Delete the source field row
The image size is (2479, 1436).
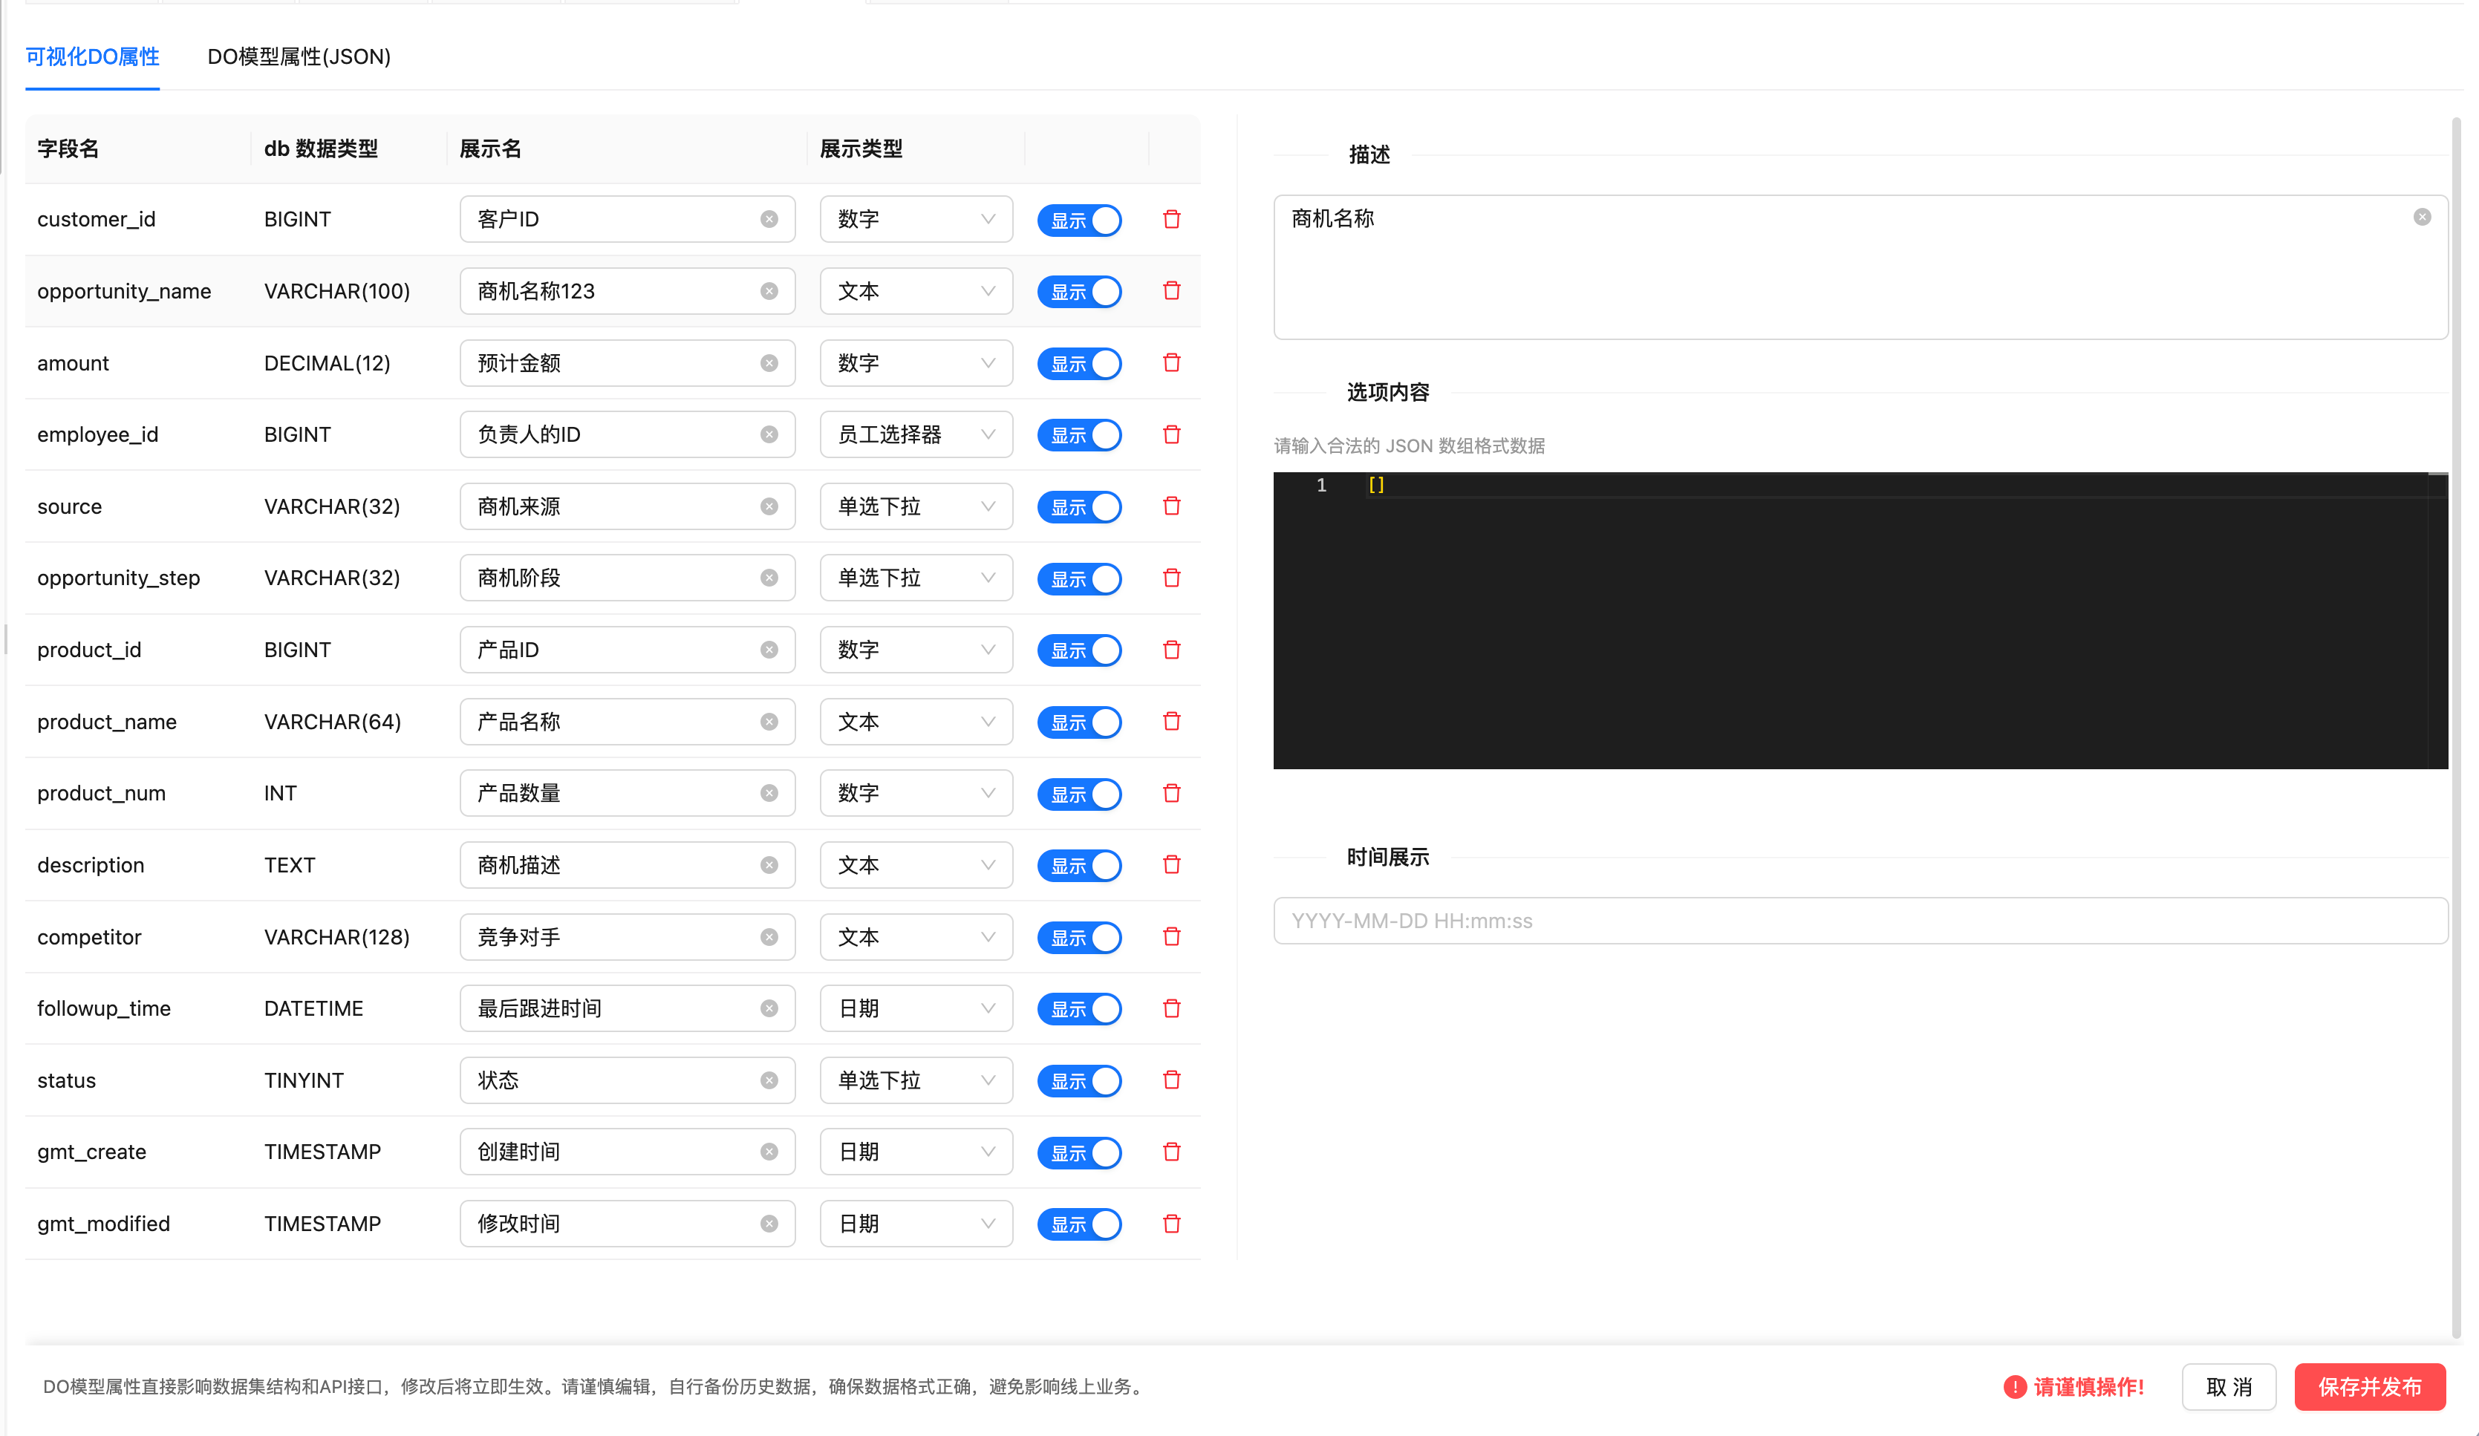[x=1170, y=506]
